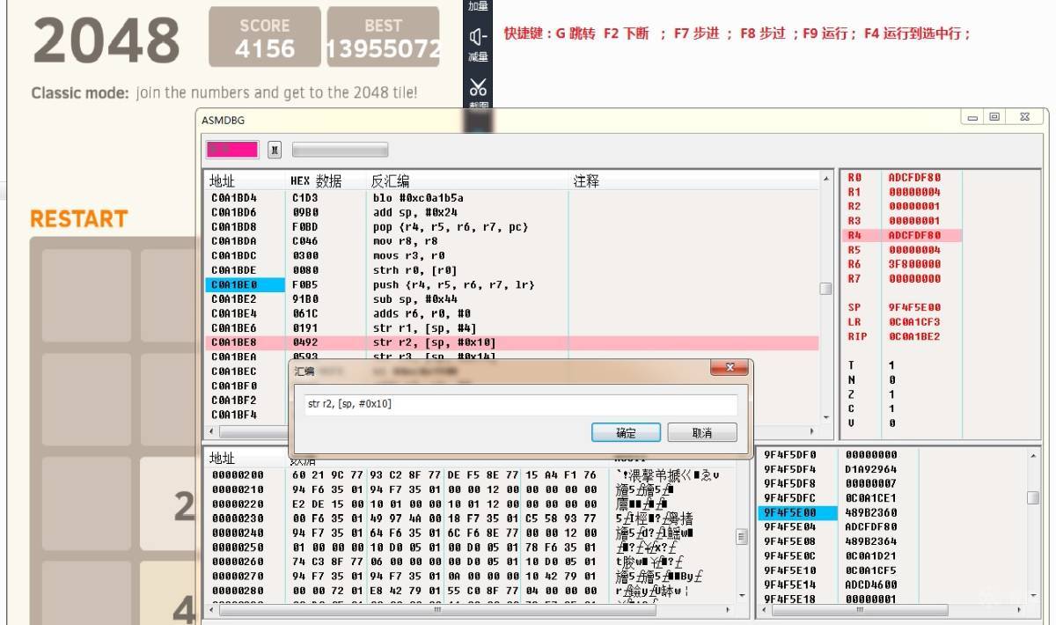Select the RIP register value 0C0A1BE2
The height and width of the screenshot is (625, 1056).
pos(914,336)
